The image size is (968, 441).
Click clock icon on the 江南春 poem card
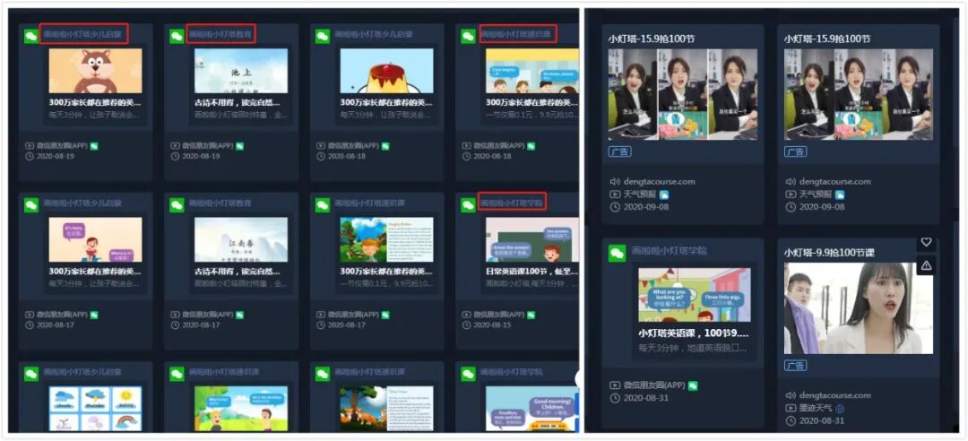click(175, 324)
